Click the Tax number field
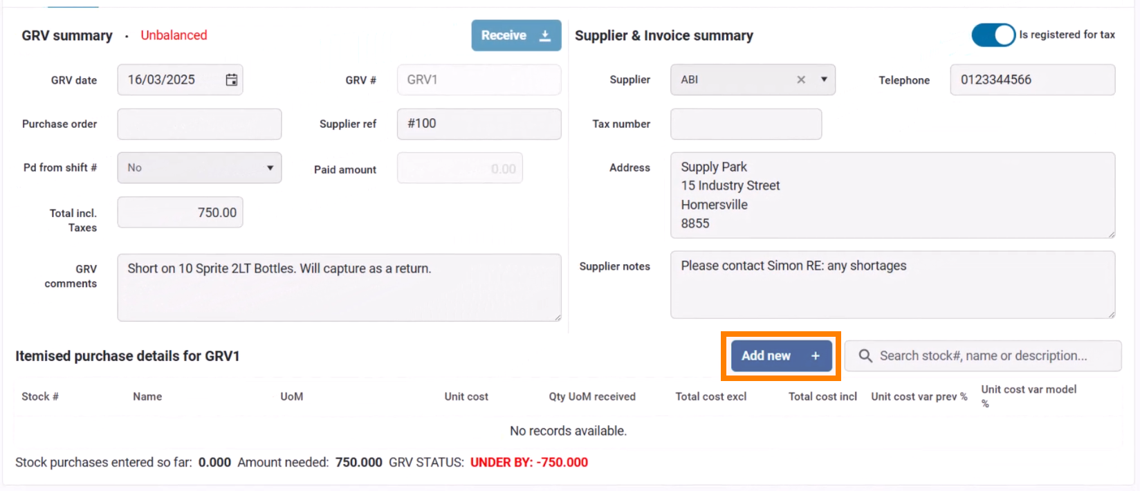 pyautogui.click(x=746, y=124)
